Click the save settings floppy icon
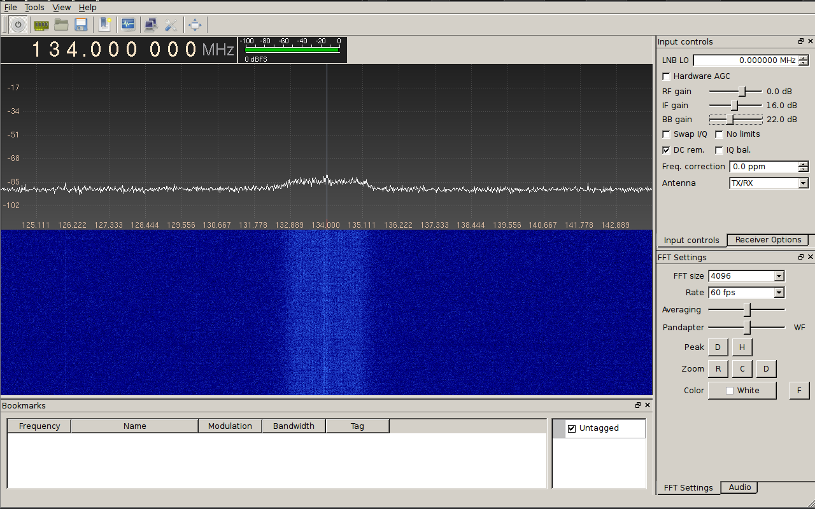This screenshot has width=815, height=509. (81, 25)
